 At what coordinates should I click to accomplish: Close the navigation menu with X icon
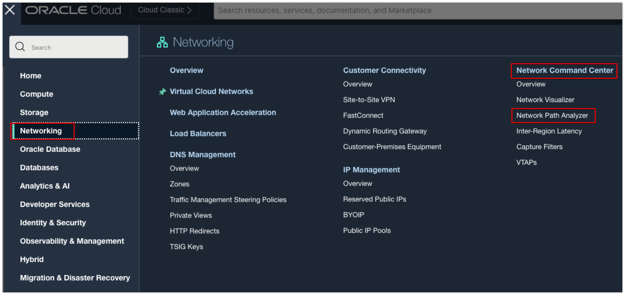[10, 10]
